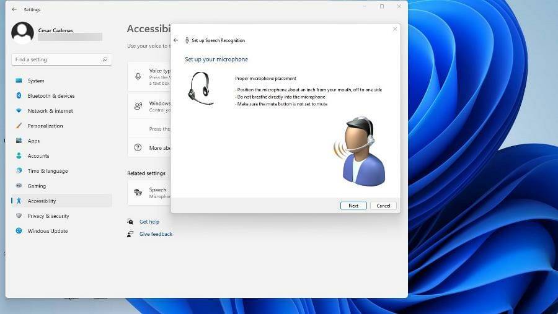This screenshot has height=314, width=558.
Task: Maximize the Settings window
Action: tap(382, 6)
